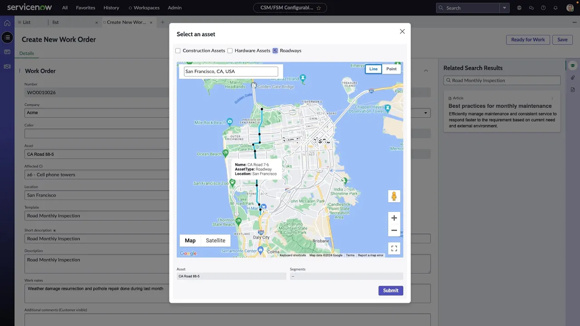Click the help question mark icon

(x=543, y=8)
